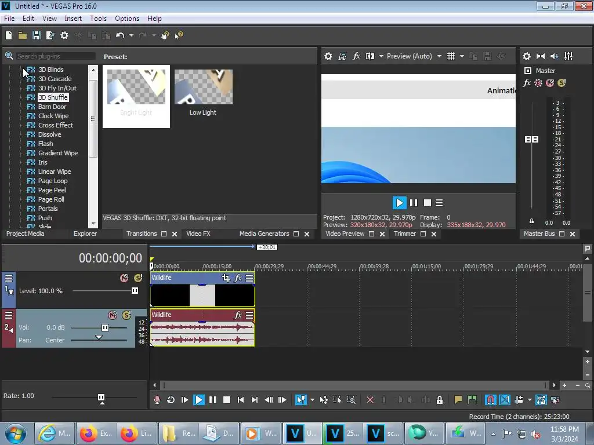This screenshot has height=445, width=594.
Task: Click the Selection Edit tool icon
Action: (x=337, y=400)
